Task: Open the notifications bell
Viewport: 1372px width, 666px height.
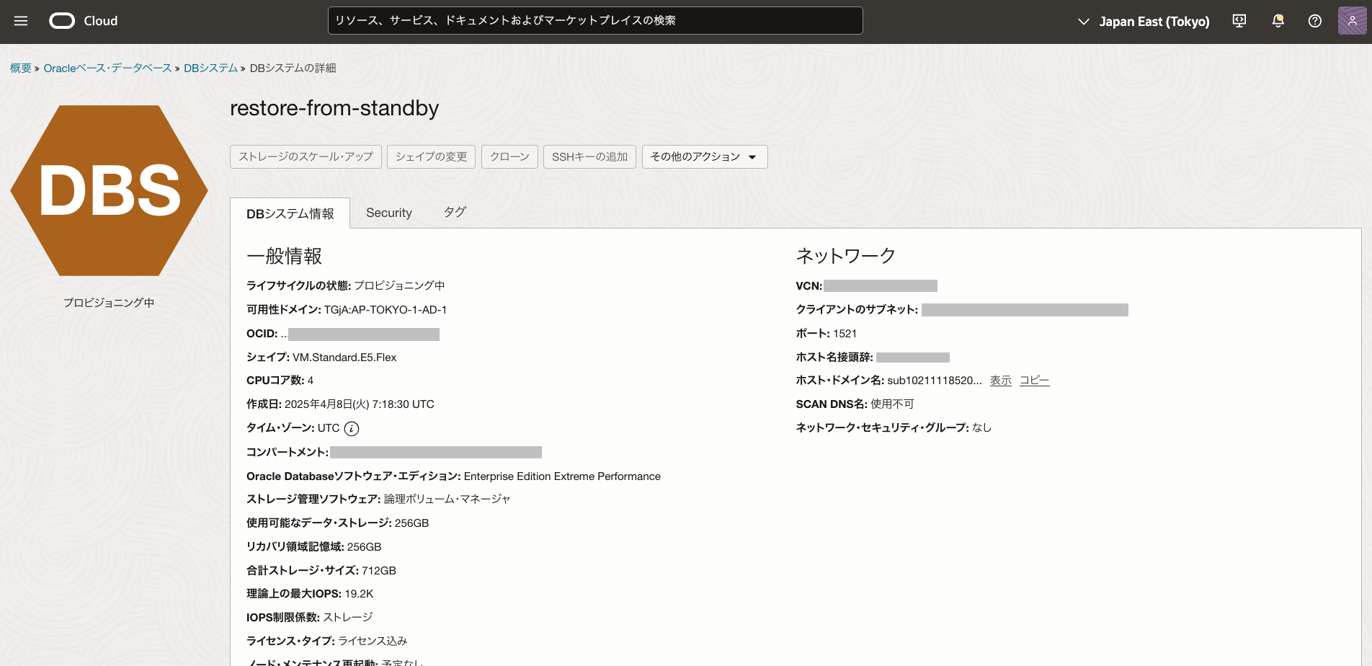Action: tap(1278, 21)
